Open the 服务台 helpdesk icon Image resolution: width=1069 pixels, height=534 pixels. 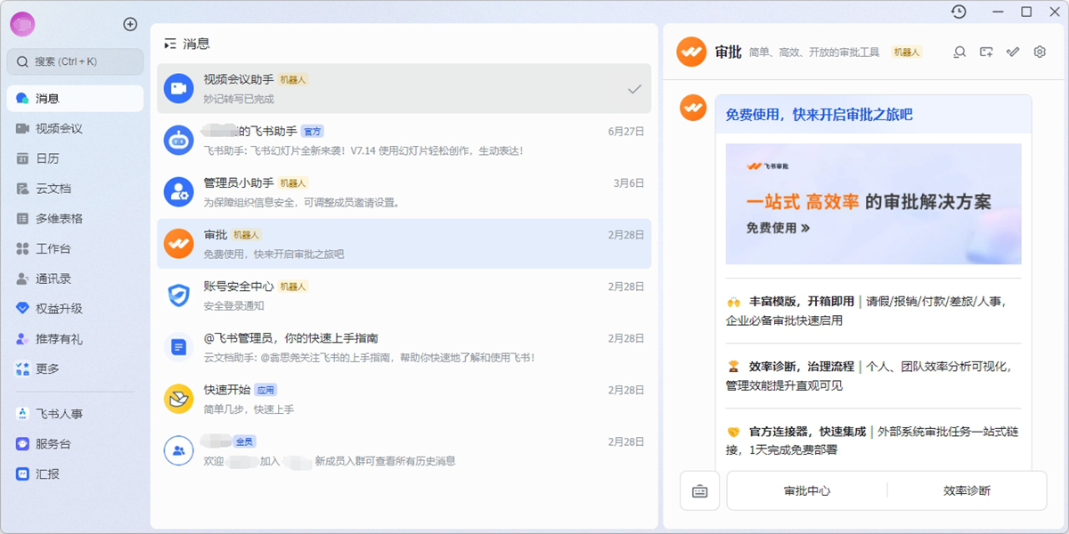pyautogui.click(x=22, y=444)
